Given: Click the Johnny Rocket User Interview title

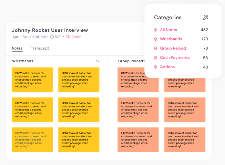Looking at the screenshot, I should [50, 30].
